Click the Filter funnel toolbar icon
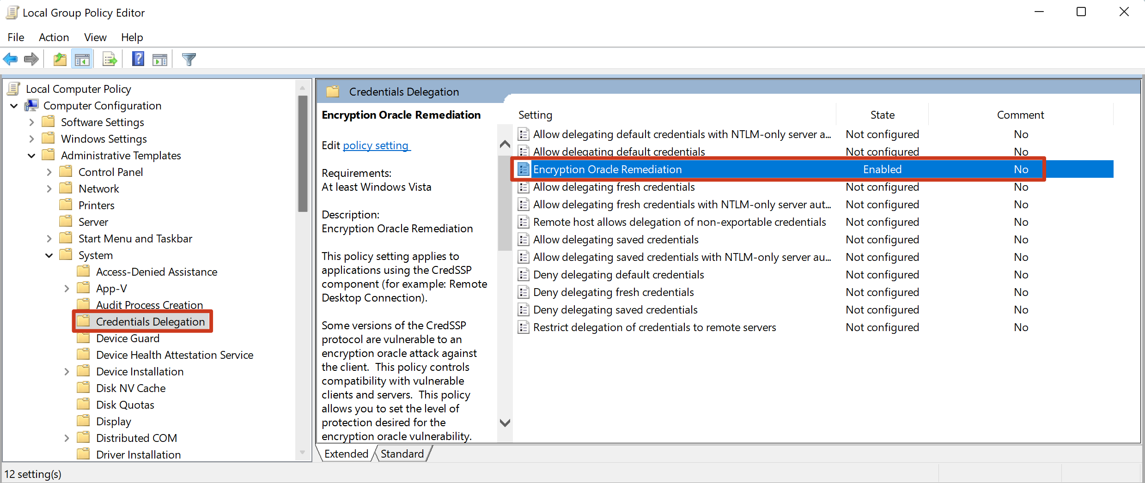1145x483 pixels. point(189,59)
